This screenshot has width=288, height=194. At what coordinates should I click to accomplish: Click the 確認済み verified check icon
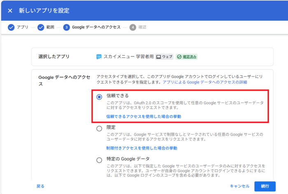(179, 57)
